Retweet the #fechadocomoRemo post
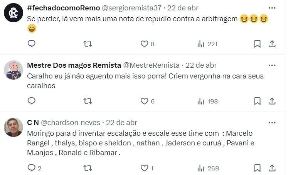The width and height of the screenshot is (293, 175). tap(88, 44)
